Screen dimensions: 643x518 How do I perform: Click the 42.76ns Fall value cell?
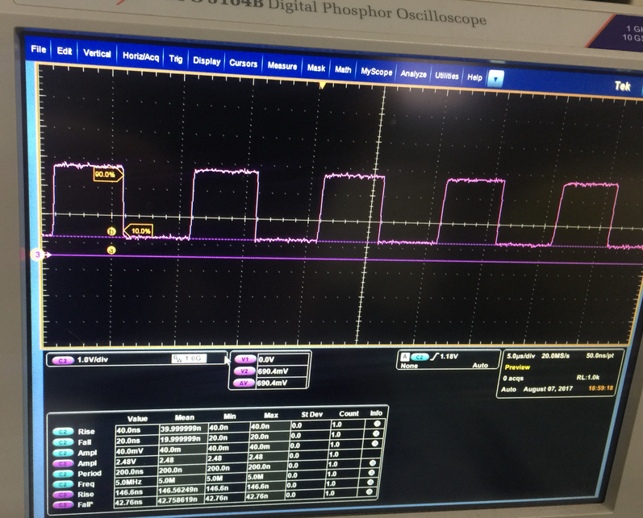pos(135,502)
